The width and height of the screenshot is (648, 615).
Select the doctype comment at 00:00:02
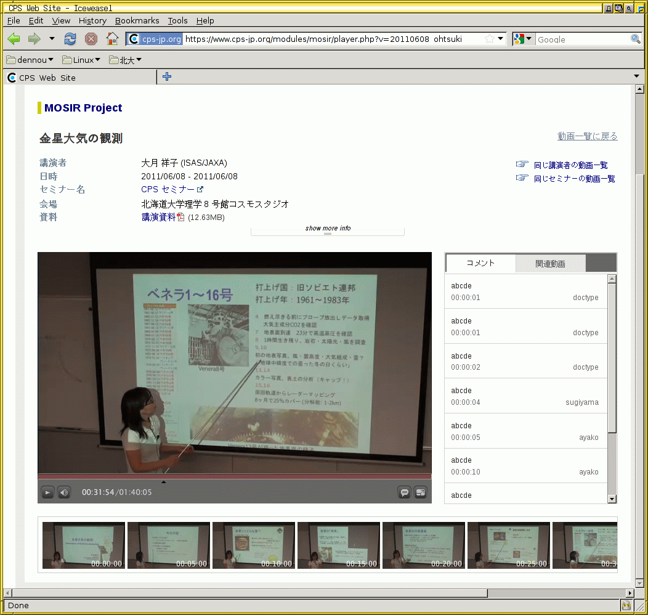[525, 361]
